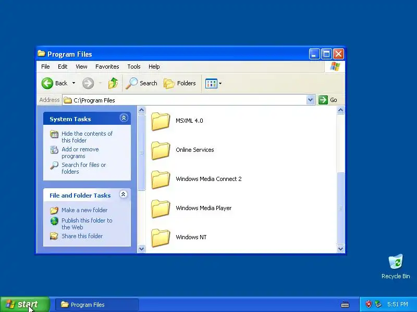Toggle the Folders pane button

180,83
